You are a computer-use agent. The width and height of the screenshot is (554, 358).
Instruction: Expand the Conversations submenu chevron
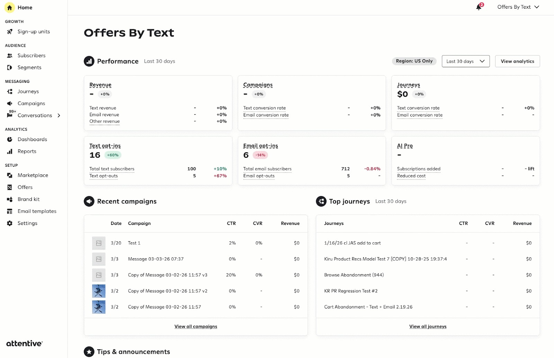pyautogui.click(x=59, y=115)
